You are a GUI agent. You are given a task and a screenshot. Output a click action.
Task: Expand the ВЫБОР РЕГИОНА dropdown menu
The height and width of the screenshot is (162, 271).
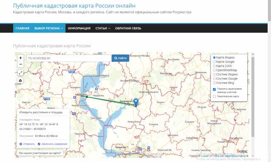49,28
